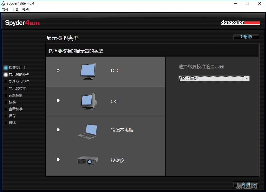Click the LCD monitor icon

click(x=88, y=71)
